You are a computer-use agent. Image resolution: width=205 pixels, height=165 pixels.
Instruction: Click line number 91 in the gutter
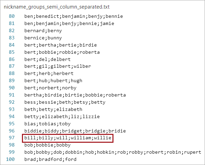[12, 95]
